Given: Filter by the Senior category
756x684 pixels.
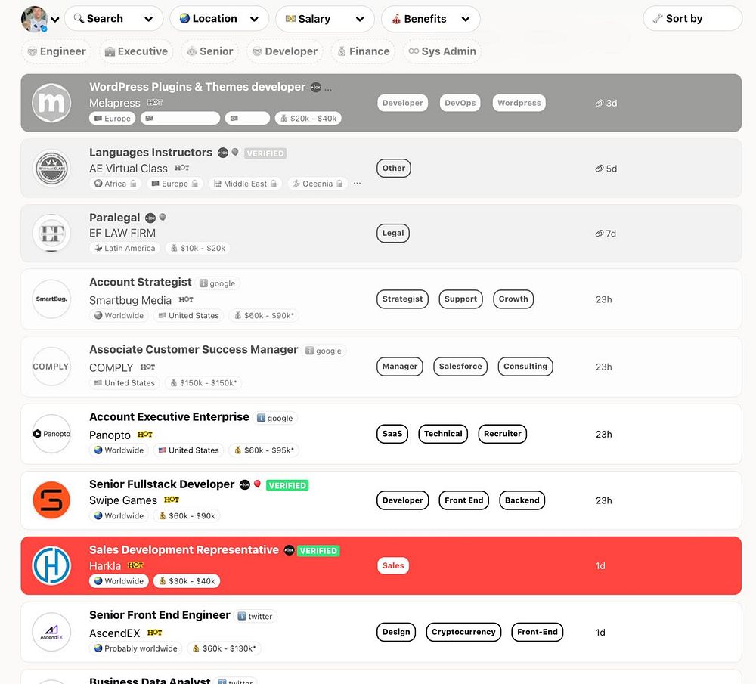Looking at the screenshot, I should click(x=209, y=51).
